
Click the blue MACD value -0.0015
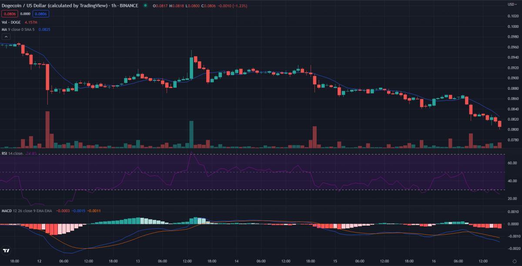77,211
